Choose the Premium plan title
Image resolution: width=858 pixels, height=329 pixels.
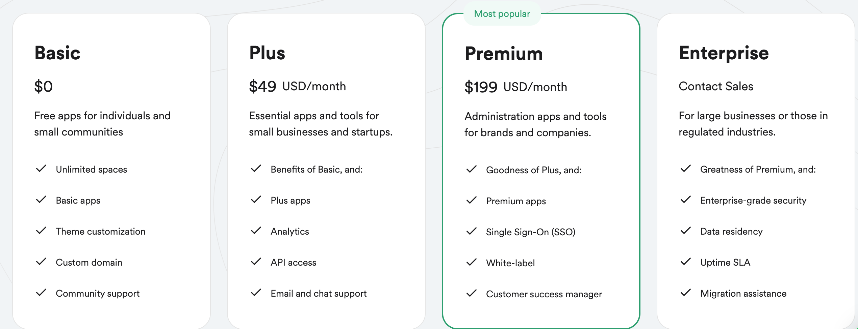click(504, 54)
